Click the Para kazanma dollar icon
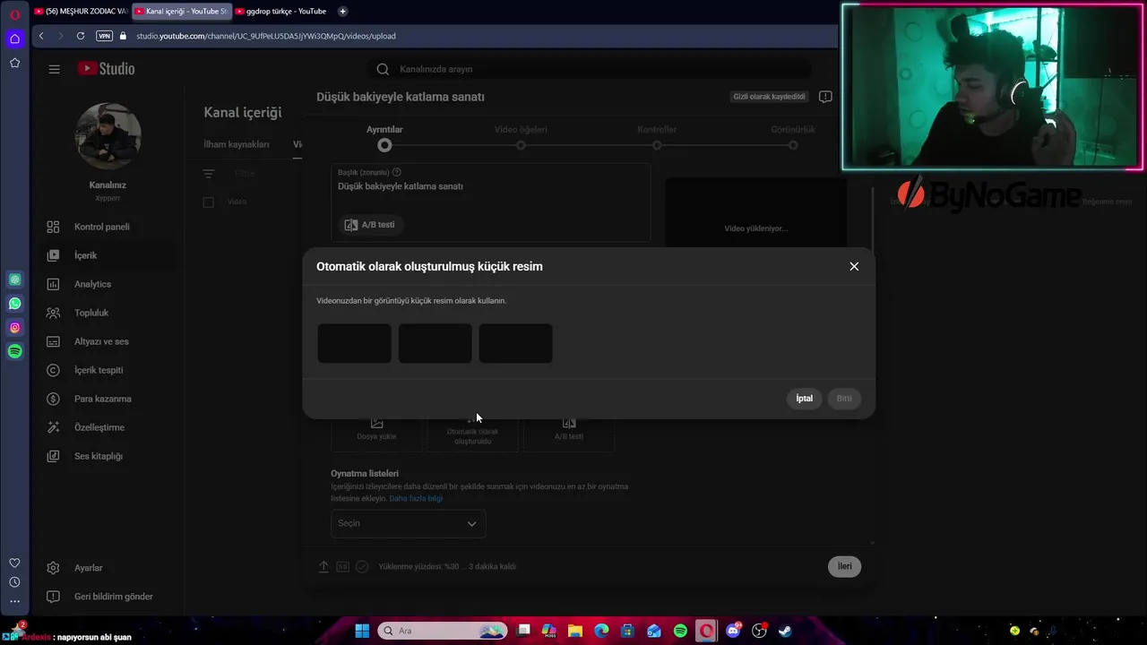 (53, 399)
